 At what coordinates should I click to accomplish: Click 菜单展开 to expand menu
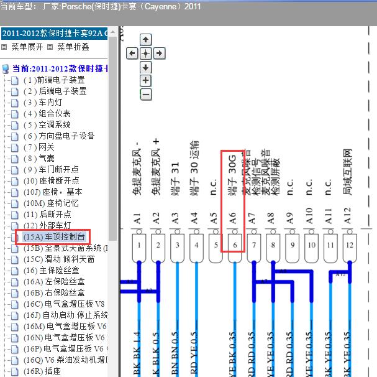pyautogui.click(x=27, y=47)
